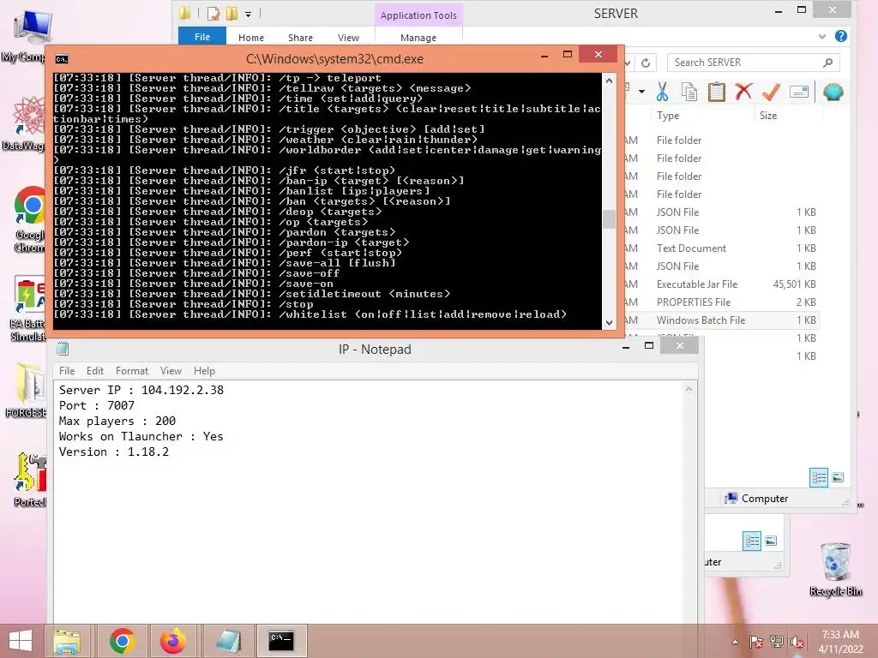Open the Action Center flag icon
The height and width of the screenshot is (658, 878).
(756, 642)
